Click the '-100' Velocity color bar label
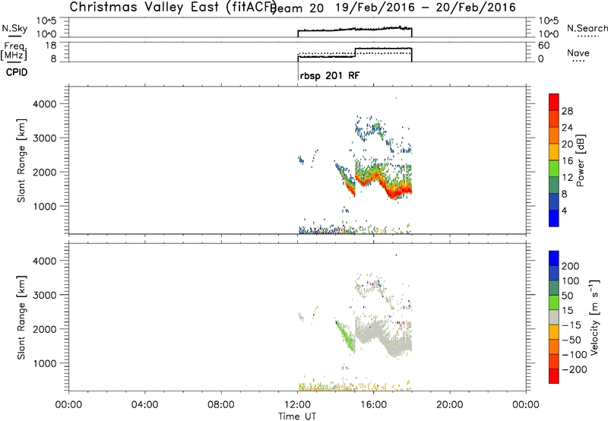Image resolution: width=608 pixels, height=421 pixels. click(x=575, y=355)
